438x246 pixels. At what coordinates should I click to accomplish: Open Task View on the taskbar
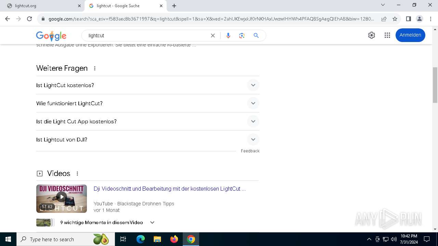[x=123, y=239]
